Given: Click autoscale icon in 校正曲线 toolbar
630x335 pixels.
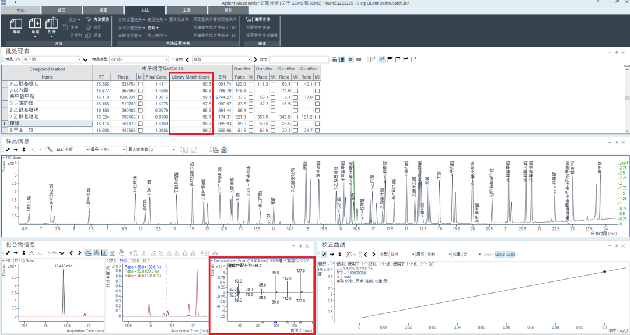Looking at the screenshot, I should pos(324,255).
